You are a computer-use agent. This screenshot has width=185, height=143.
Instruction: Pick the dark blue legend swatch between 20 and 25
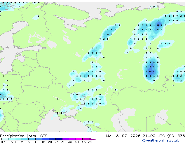click(x=52, y=139)
